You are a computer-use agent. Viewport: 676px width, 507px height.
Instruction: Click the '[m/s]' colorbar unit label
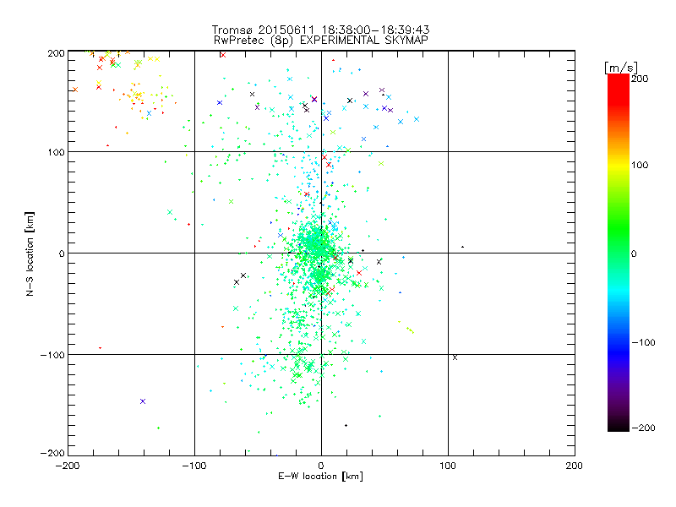(621, 68)
